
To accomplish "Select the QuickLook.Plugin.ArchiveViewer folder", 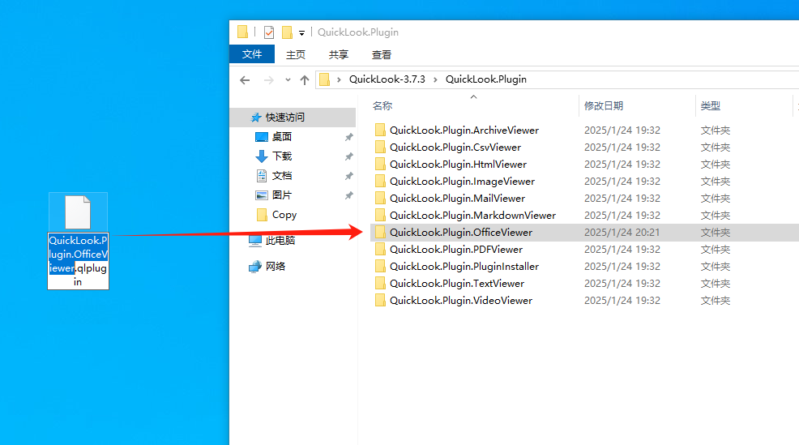I will (x=464, y=130).
